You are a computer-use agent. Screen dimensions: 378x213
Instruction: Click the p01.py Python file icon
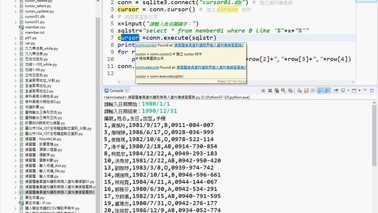(21, 38)
